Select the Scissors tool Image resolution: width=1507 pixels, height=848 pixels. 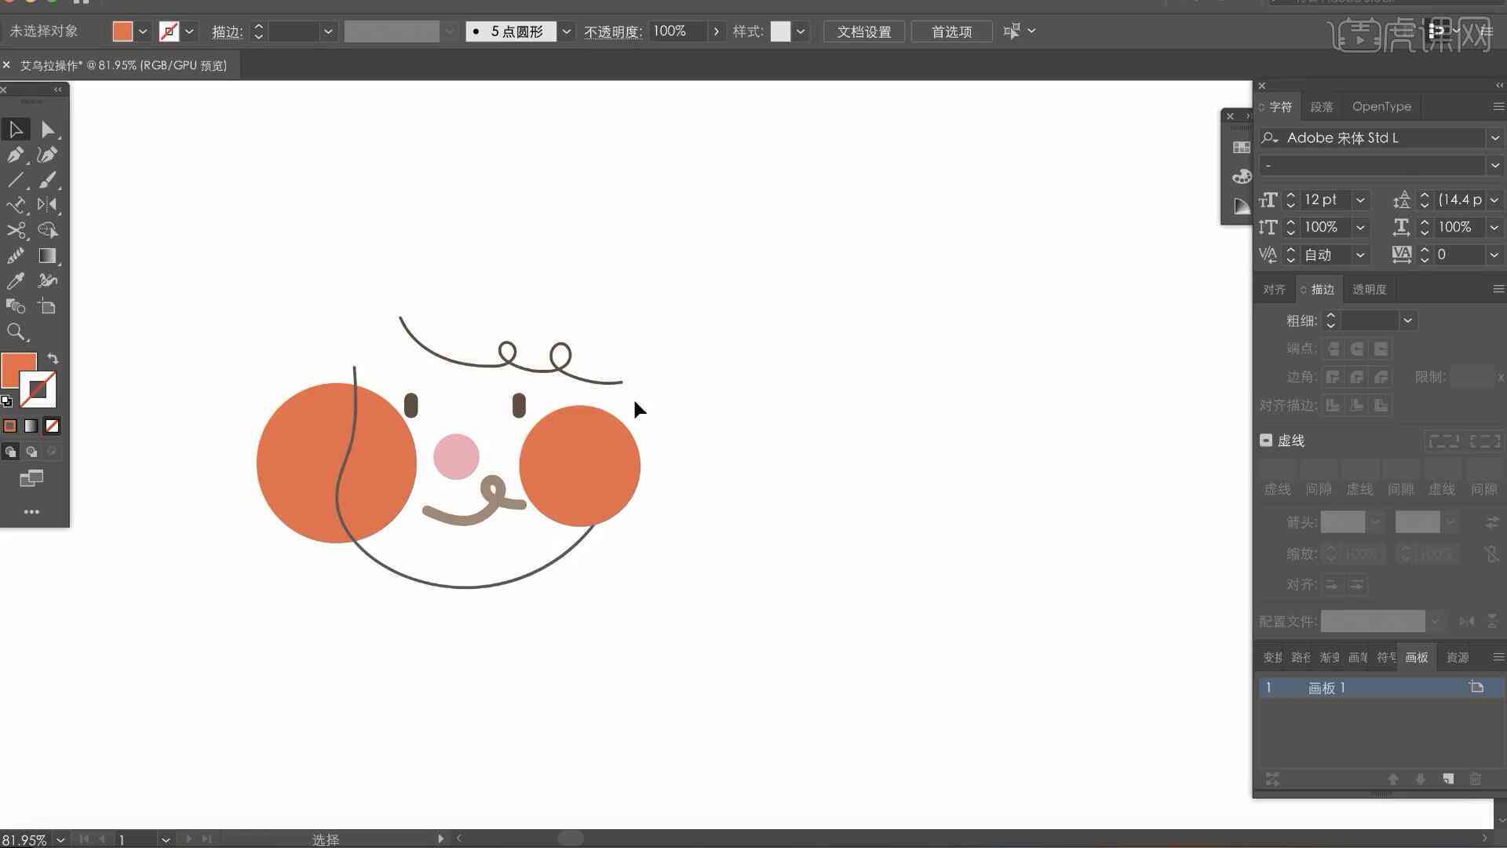coord(16,230)
